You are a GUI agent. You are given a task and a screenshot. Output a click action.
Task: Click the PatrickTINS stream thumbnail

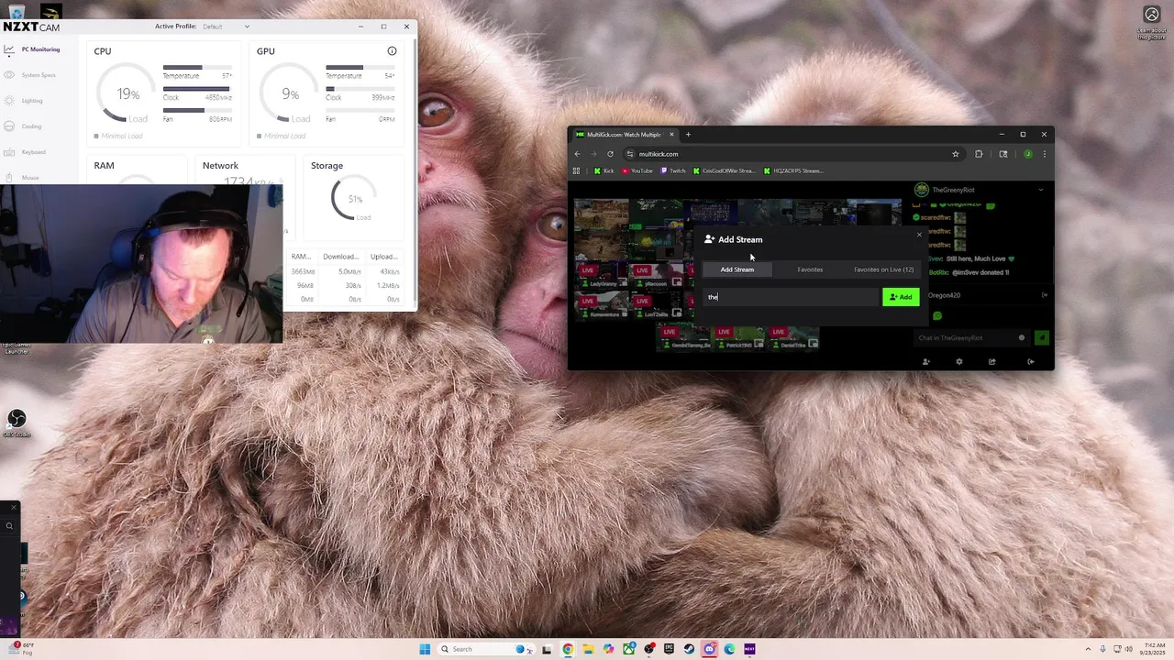(738, 338)
